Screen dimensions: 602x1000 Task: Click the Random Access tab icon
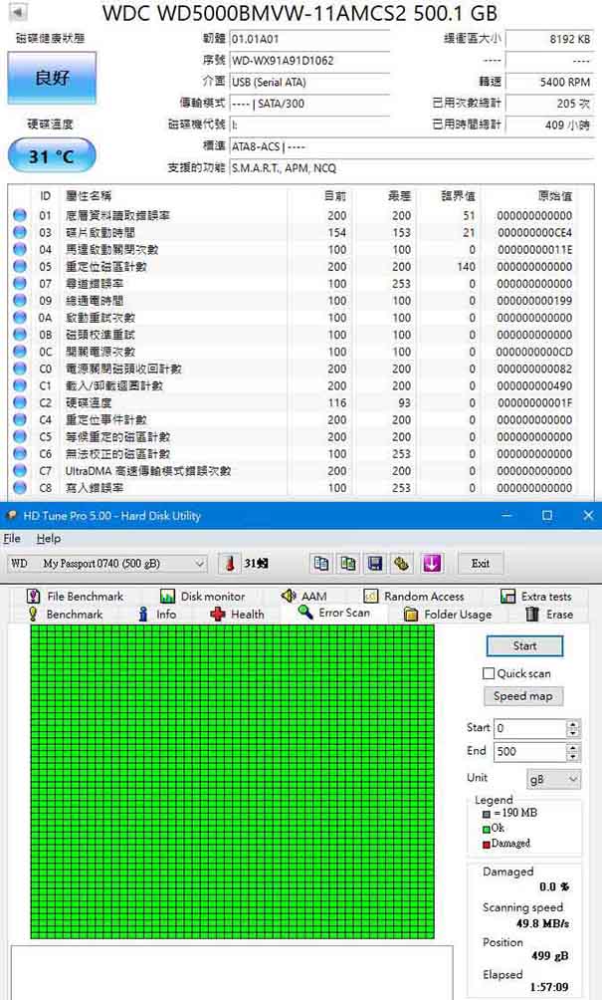(371, 596)
